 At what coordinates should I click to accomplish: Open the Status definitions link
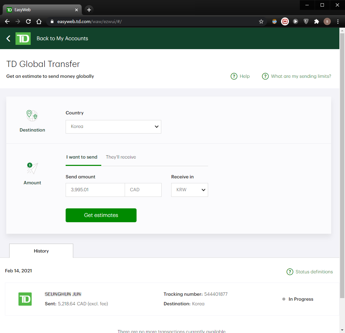pyautogui.click(x=314, y=272)
